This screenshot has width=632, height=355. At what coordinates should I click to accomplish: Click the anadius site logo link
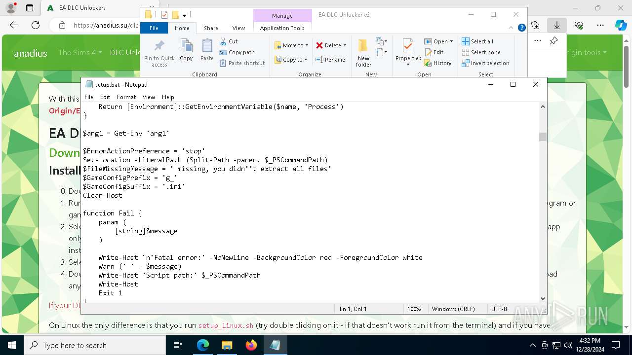click(x=31, y=53)
